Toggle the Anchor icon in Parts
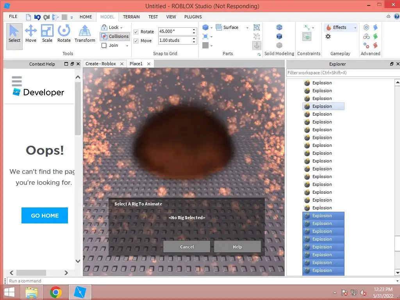The height and width of the screenshot is (300, 400). 257,45
